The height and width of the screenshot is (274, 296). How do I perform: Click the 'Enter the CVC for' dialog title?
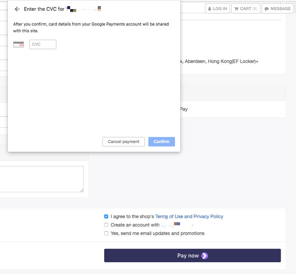point(44,9)
